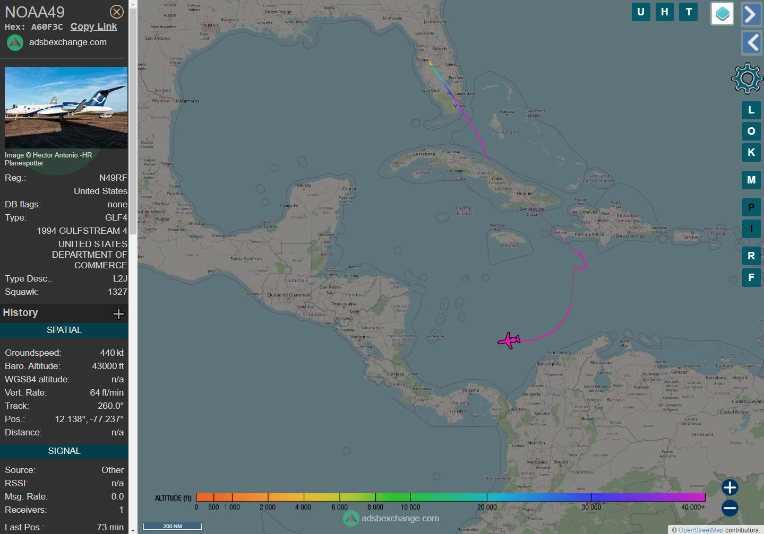The image size is (764, 534).
Task: Toggle the L button on right sidebar
Action: pyautogui.click(x=751, y=110)
